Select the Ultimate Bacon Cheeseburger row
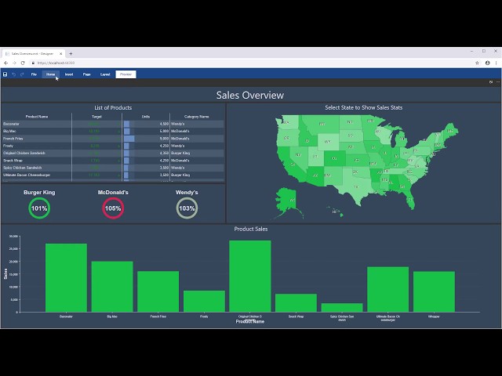 point(113,175)
